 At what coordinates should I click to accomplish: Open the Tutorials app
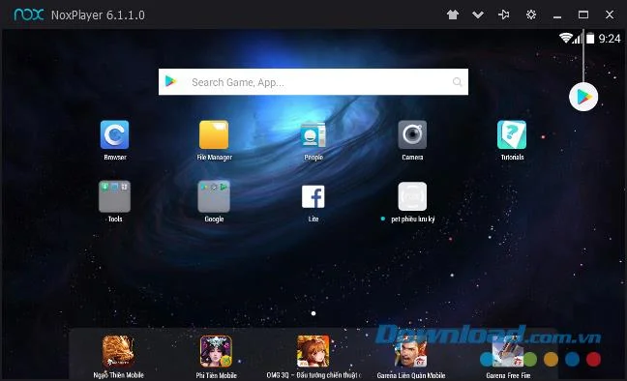coord(512,135)
